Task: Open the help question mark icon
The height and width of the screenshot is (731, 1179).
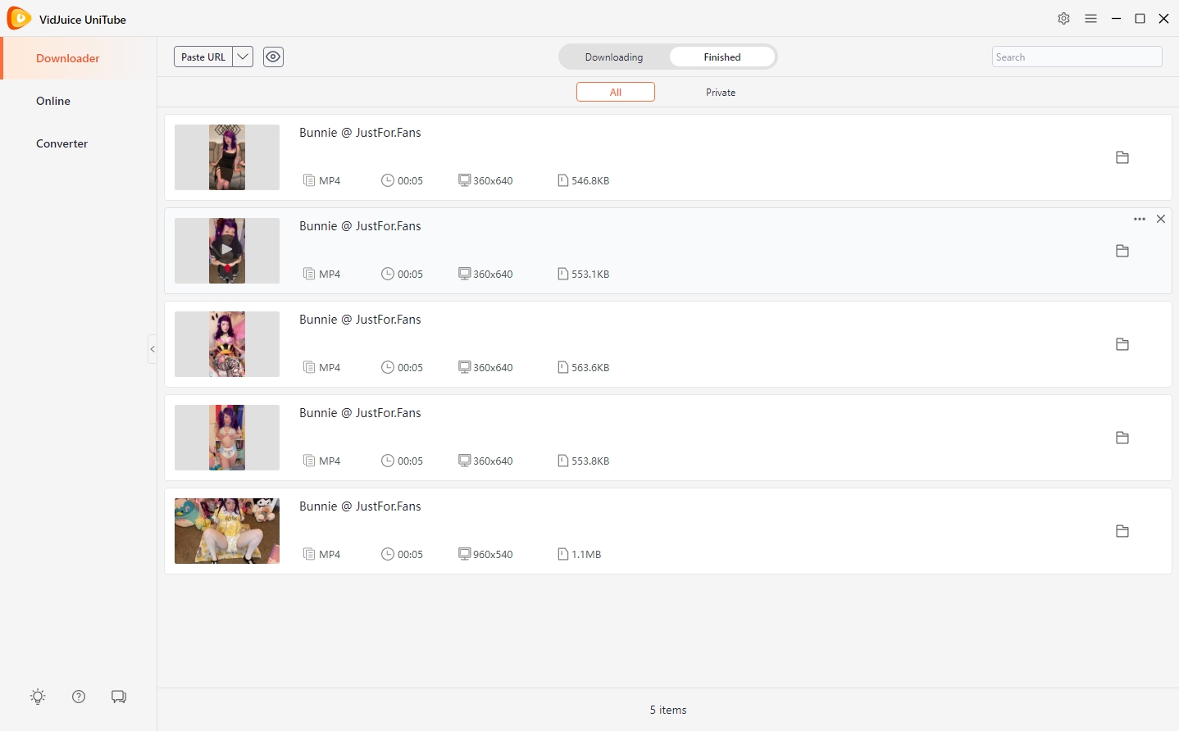Action: click(79, 697)
